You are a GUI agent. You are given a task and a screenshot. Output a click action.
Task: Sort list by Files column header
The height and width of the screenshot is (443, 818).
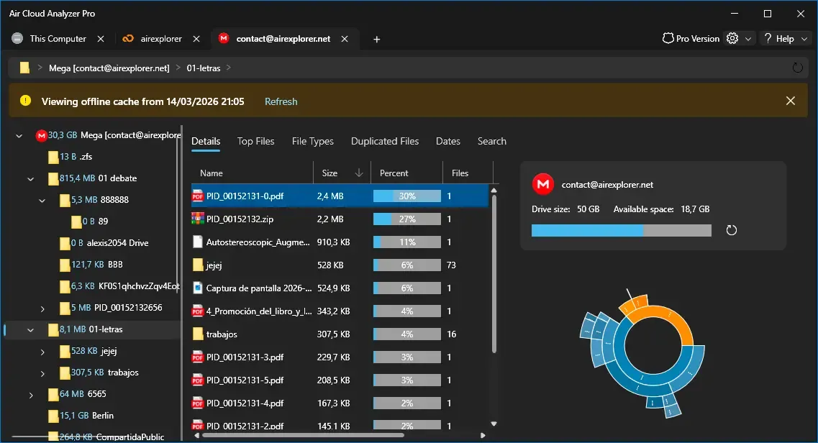pyautogui.click(x=468, y=173)
